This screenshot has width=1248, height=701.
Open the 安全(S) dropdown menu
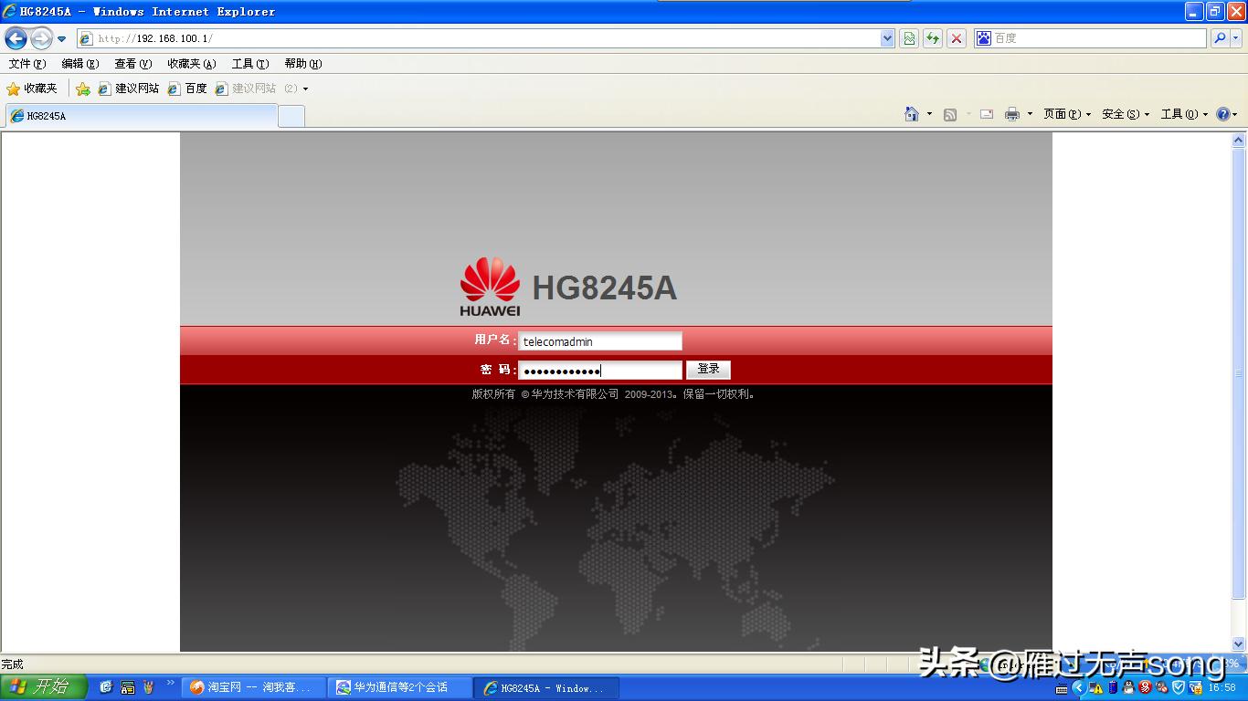(1126, 114)
